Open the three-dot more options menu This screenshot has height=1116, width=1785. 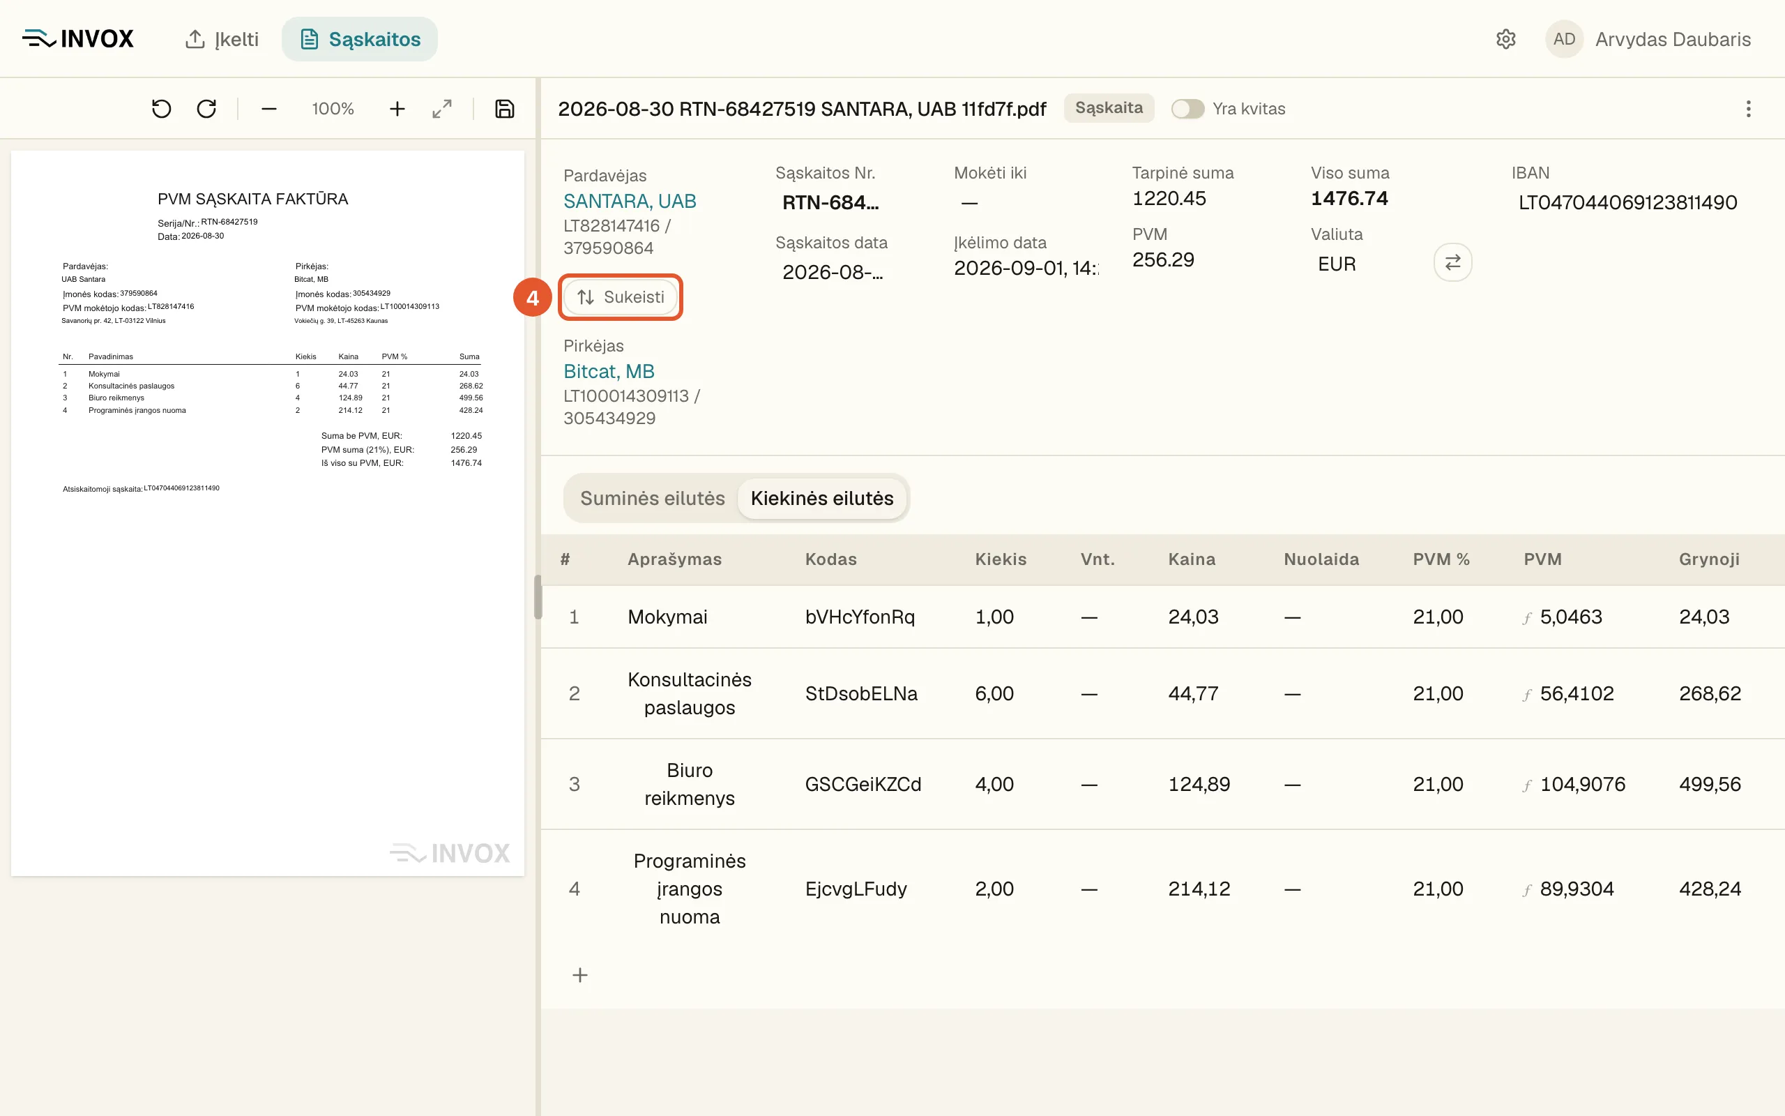click(1748, 110)
